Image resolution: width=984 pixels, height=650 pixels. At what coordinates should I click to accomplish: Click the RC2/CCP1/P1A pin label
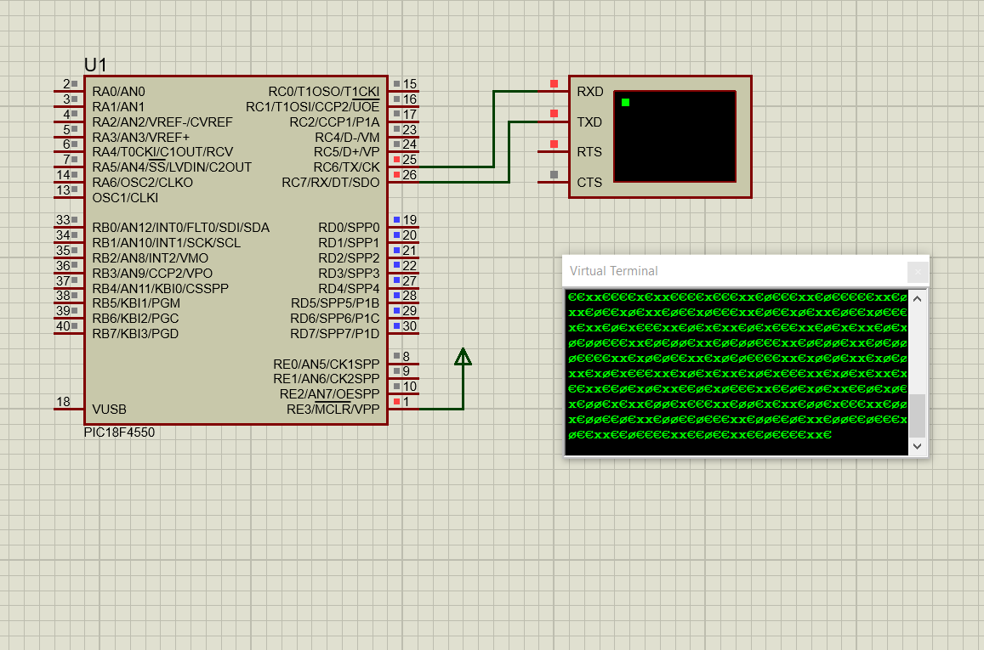tap(334, 122)
